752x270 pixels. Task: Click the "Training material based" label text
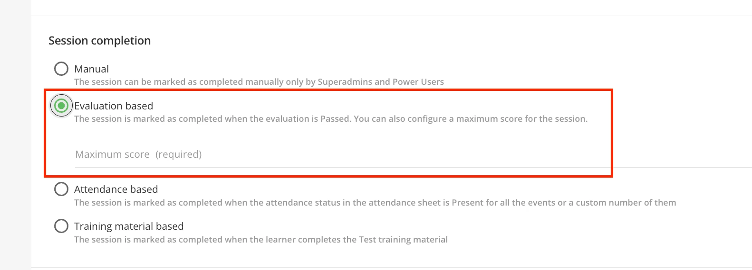[x=129, y=226]
